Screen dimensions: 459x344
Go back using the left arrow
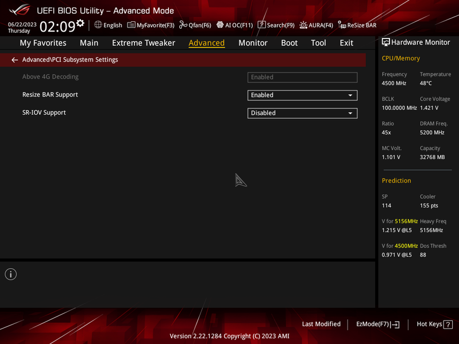[x=14, y=60]
